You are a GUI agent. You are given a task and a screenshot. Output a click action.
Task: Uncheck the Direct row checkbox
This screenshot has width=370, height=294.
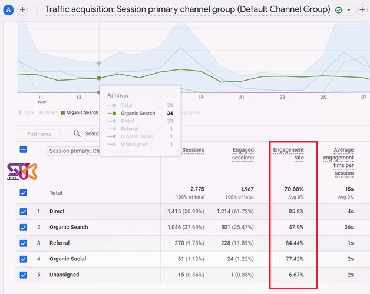[x=24, y=211]
